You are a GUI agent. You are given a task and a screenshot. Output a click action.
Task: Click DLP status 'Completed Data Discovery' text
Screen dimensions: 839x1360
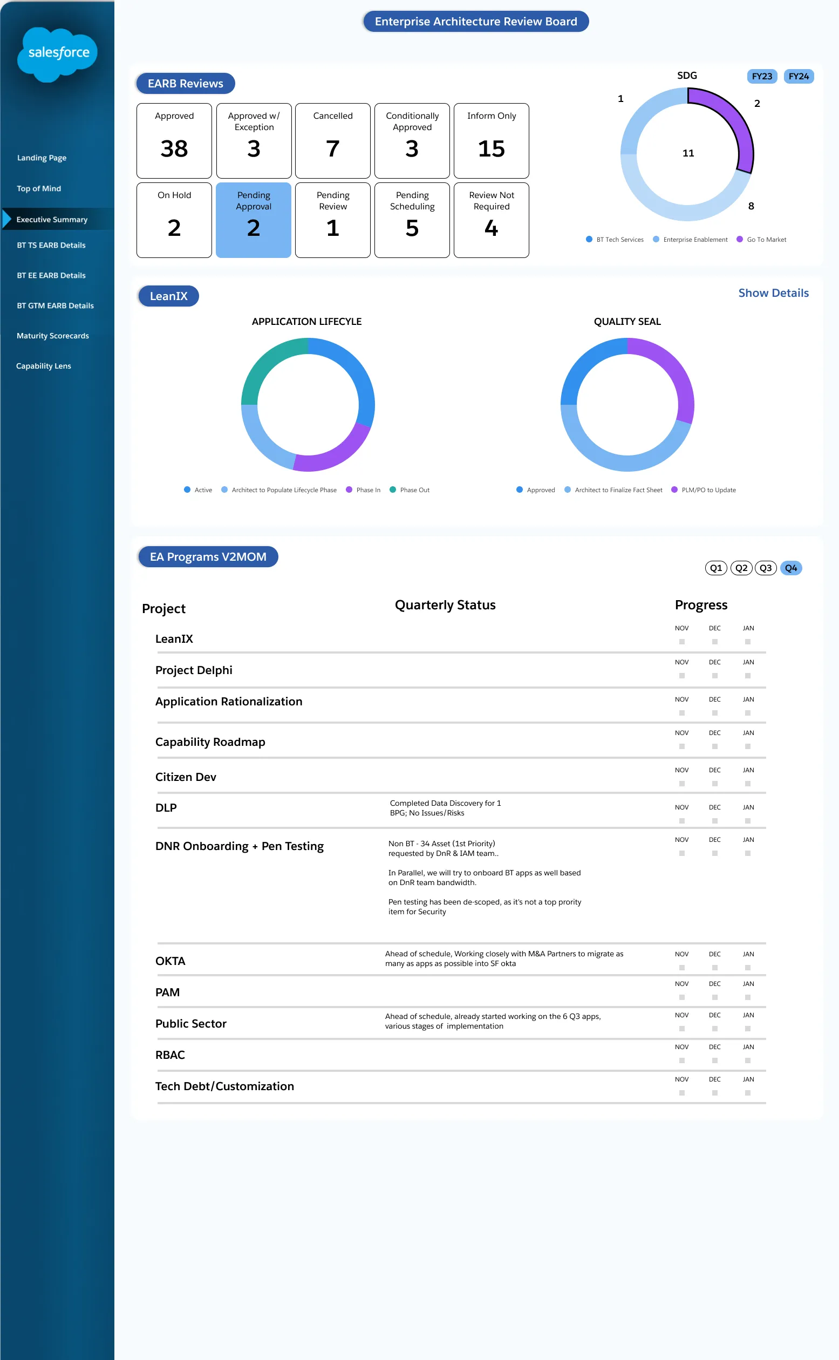point(446,807)
